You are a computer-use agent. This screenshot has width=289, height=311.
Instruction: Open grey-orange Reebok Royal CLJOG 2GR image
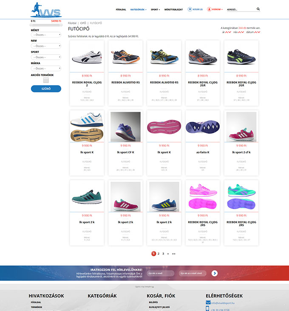coord(203,57)
